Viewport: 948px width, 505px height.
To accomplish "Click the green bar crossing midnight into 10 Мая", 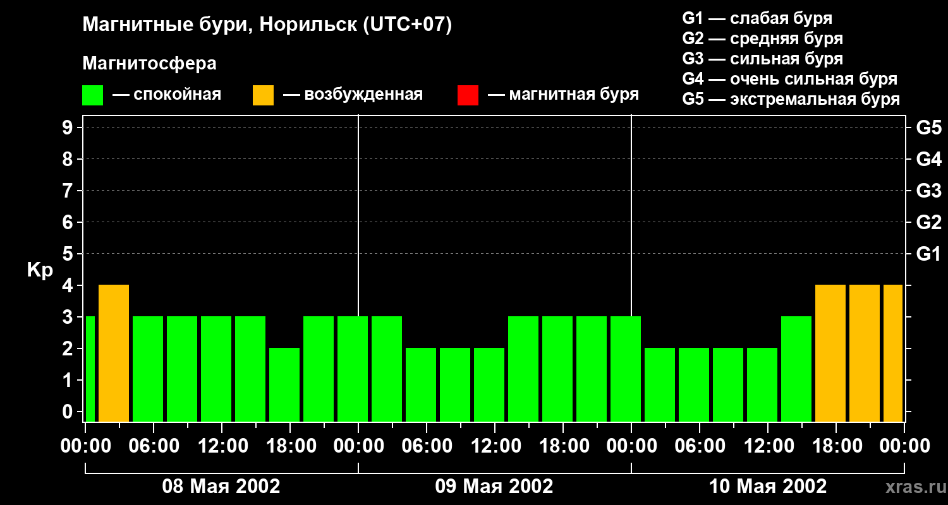I will pyautogui.click(x=626, y=369).
